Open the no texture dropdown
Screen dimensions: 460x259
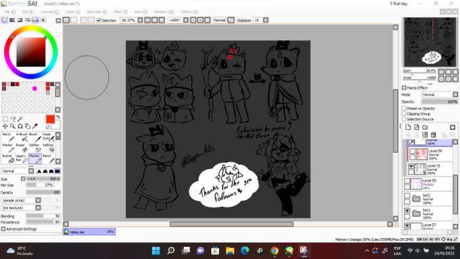[x=21, y=208]
